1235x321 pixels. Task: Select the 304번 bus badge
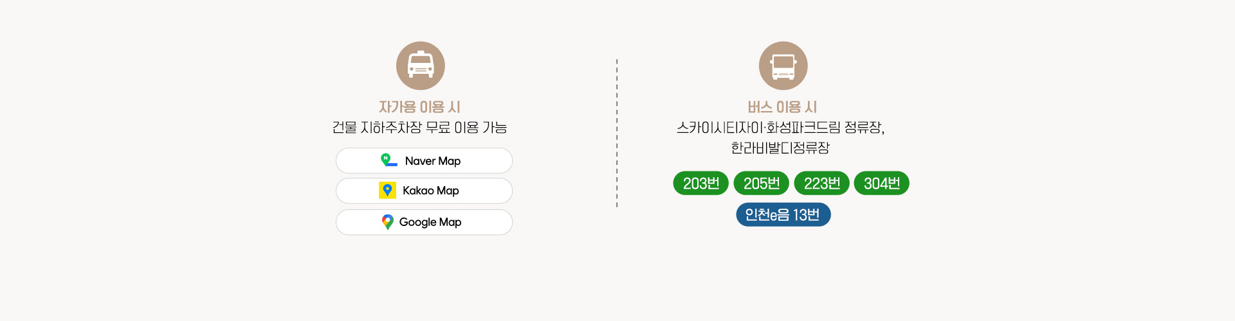pos(881,183)
